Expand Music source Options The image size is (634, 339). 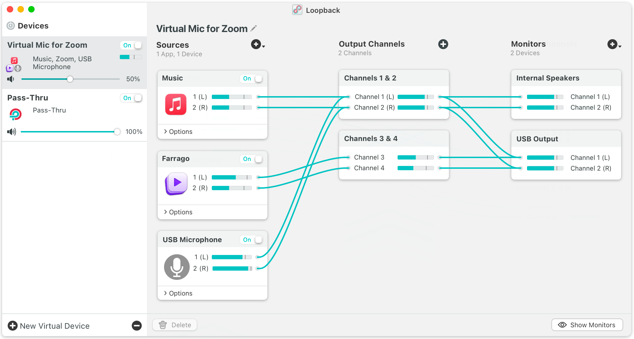coord(178,132)
